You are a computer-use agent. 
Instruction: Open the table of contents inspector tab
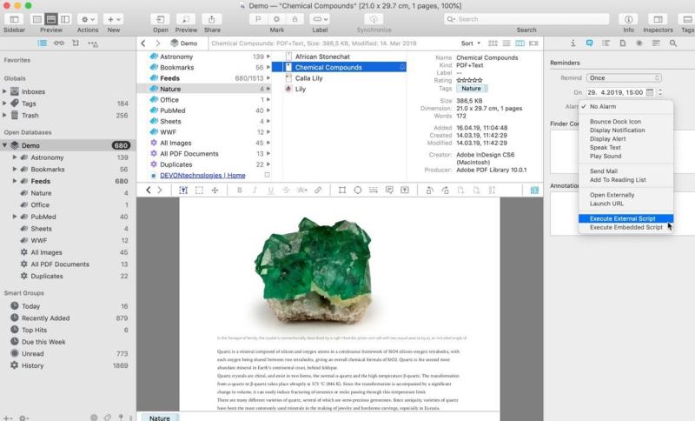click(x=606, y=43)
